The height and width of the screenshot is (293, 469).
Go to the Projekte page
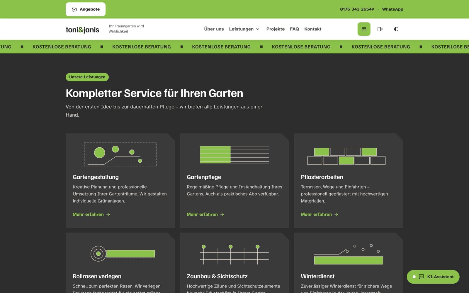[x=276, y=29]
